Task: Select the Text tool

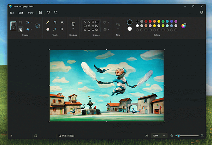Action: (62, 22)
